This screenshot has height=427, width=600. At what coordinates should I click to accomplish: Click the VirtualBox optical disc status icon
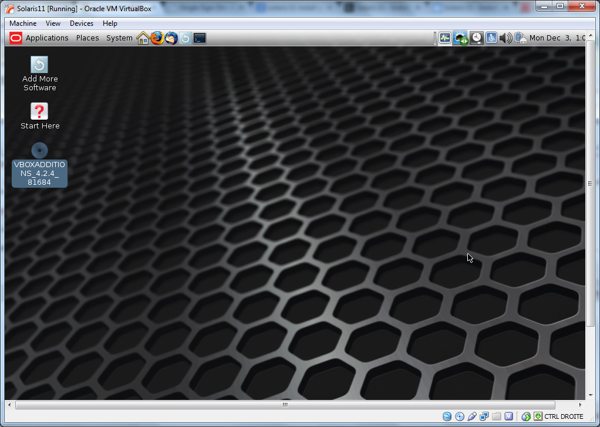[460, 416]
